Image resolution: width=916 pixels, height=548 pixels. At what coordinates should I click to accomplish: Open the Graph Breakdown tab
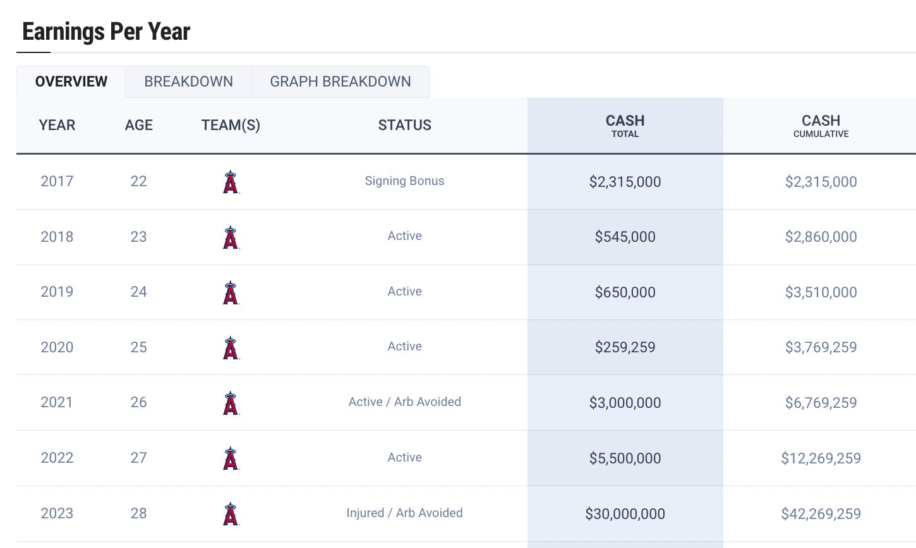tap(340, 81)
